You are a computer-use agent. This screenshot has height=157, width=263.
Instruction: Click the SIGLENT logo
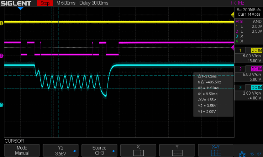click(16, 3)
